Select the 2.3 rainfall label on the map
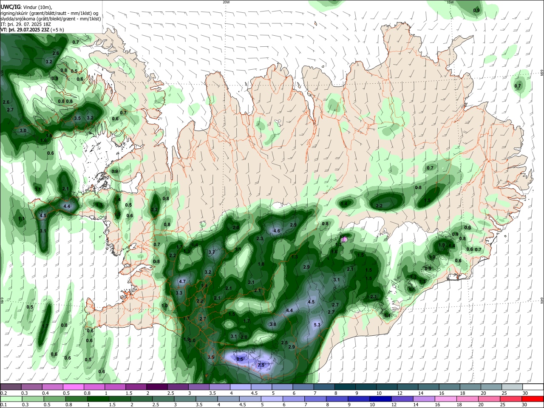Image resolution: width=544 pixels, height=408 pixels. tap(260, 238)
